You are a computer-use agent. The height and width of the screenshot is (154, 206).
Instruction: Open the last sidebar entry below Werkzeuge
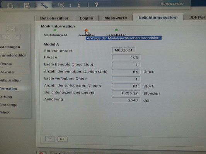pyautogui.click(x=5, y=112)
